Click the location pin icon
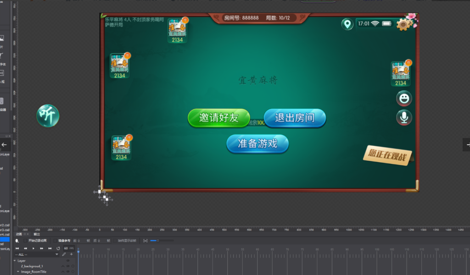This screenshot has width=470, height=275. (x=347, y=24)
